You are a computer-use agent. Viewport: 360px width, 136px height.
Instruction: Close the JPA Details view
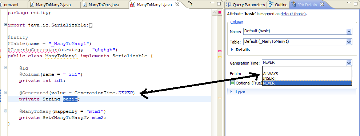[x=322, y=5]
